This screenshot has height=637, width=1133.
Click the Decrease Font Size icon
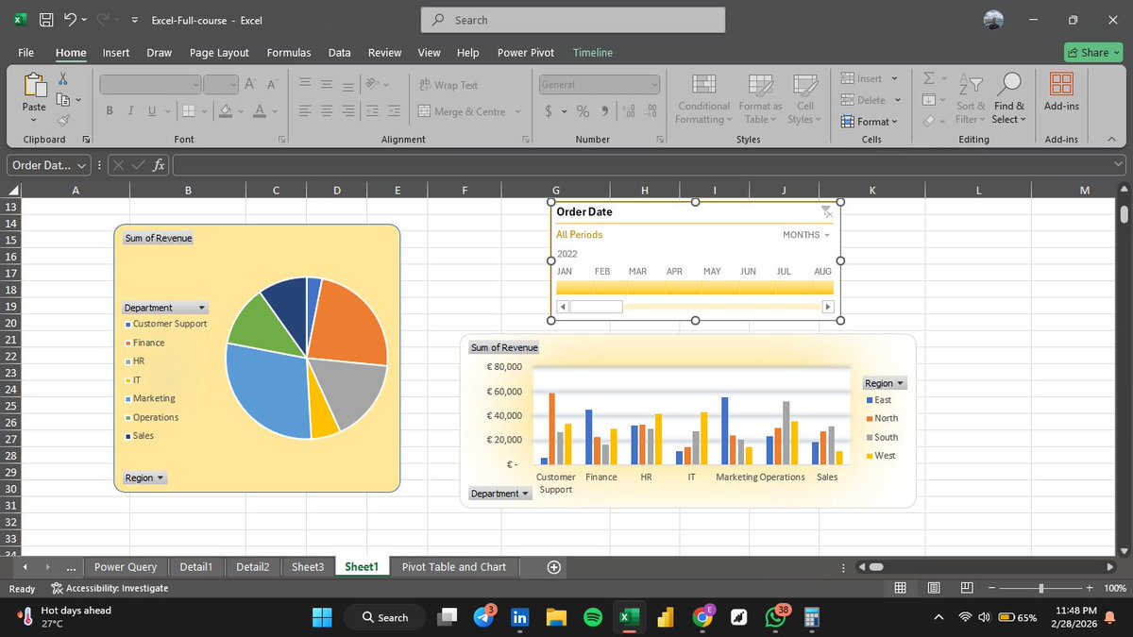tap(271, 84)
